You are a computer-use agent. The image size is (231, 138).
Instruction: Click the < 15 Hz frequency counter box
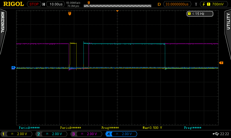point(200,14)
